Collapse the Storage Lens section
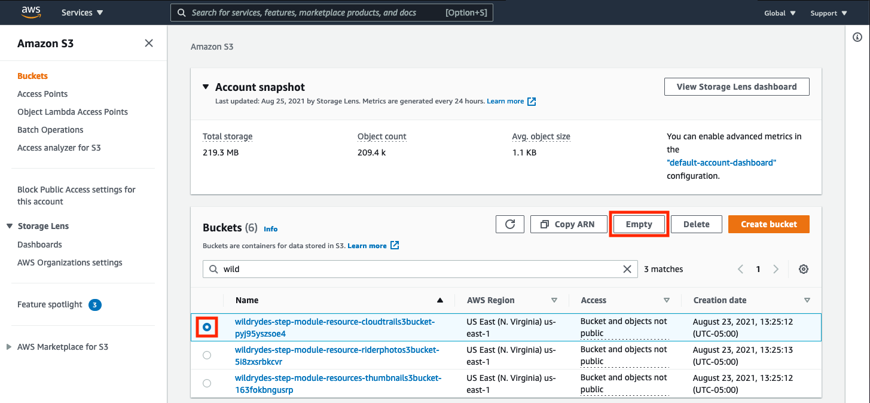Screen dimensions: 870x403 10,226
